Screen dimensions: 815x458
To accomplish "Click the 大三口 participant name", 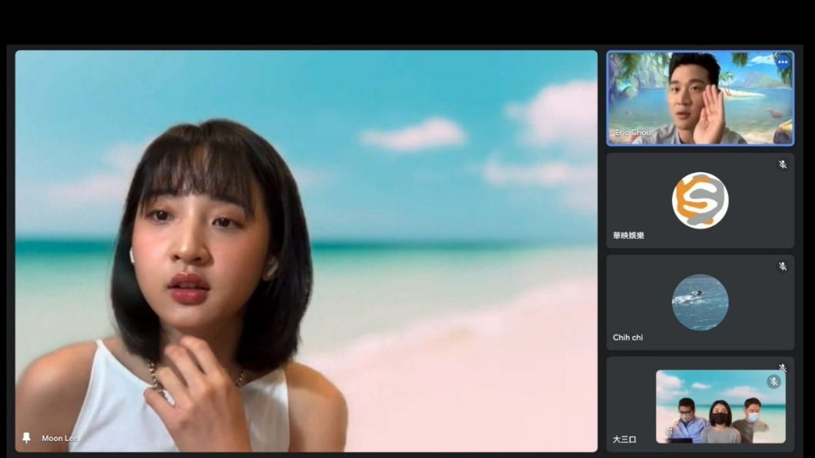I will click(624, 440).
